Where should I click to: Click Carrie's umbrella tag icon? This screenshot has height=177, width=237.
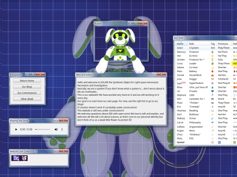pos(212,123)
